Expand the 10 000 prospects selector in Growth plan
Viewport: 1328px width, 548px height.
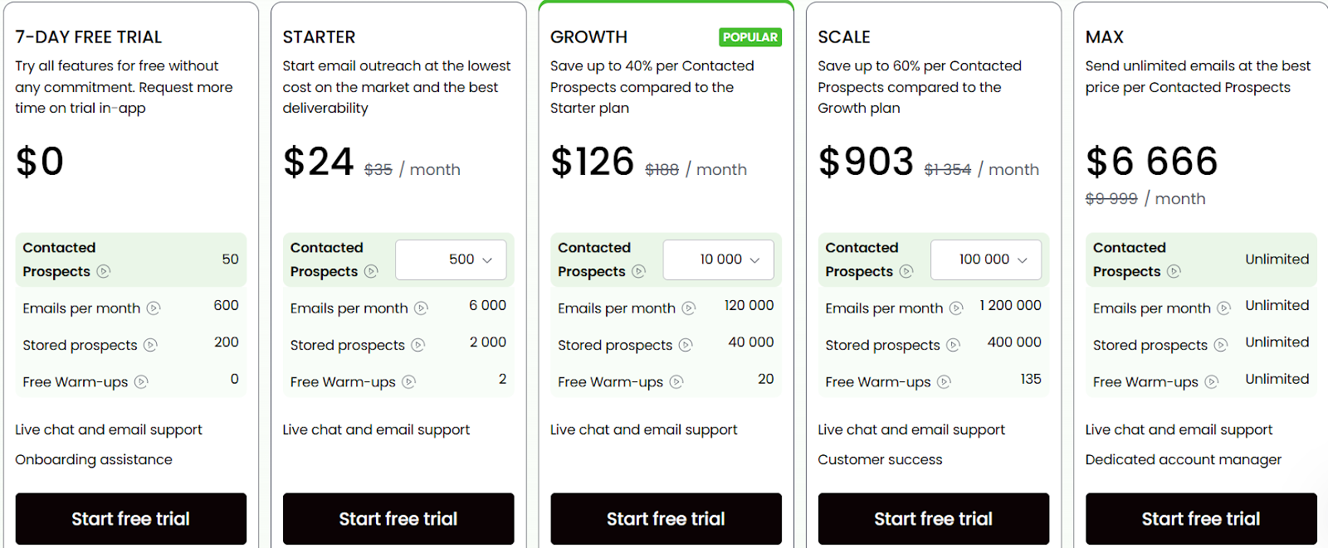[x=718, y=259]
